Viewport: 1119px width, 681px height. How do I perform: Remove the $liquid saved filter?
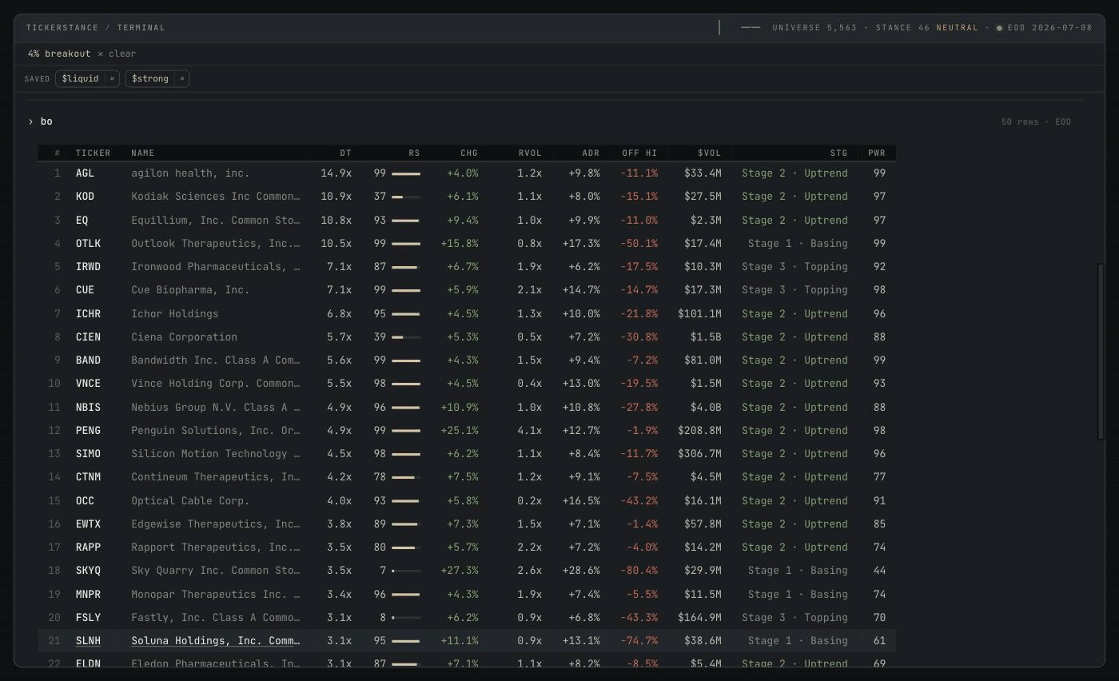click(x=112, y=78)
